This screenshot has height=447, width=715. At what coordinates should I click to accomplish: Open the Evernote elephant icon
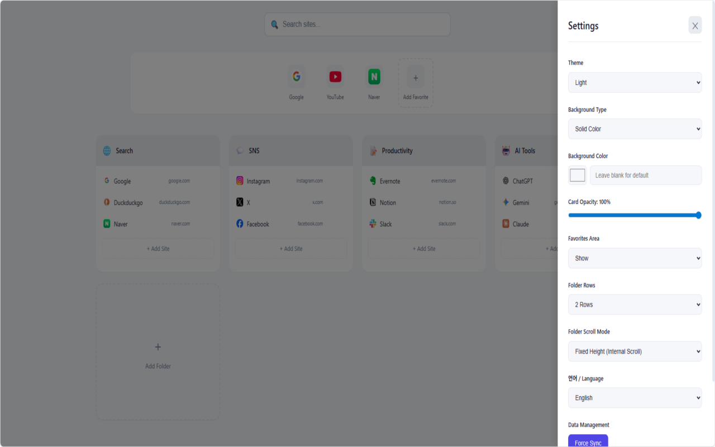373,180
